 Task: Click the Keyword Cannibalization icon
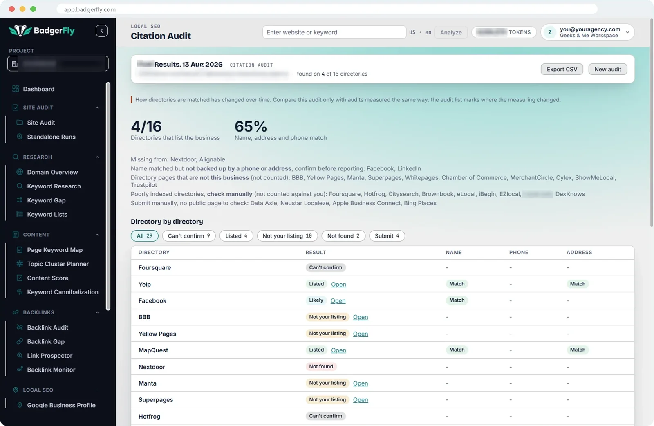pos(20,292)
